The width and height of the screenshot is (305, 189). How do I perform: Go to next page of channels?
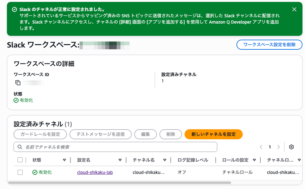[x=278, y=147]
